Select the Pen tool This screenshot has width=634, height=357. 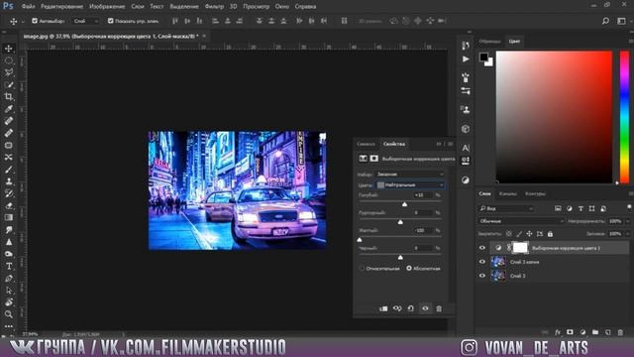pyautogui.click(x=9, y=278)
